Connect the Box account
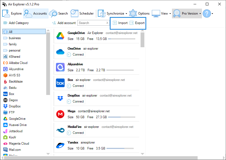 coord(76,86)
